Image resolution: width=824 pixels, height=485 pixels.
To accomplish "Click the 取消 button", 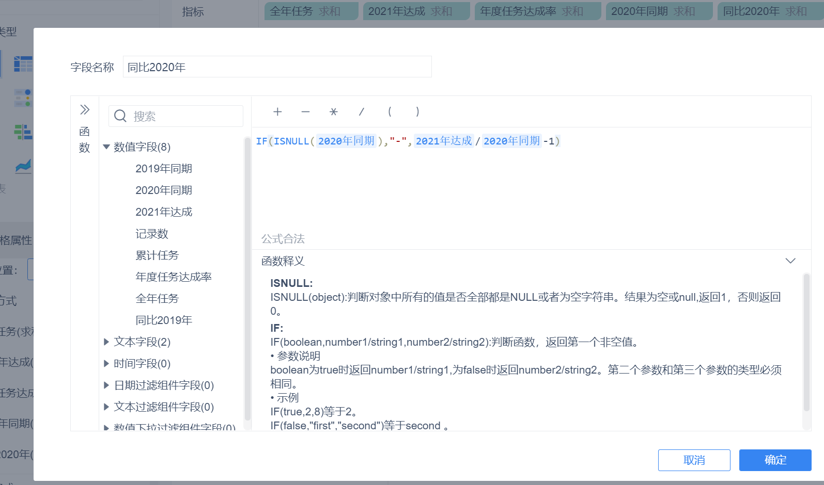I will pos(694,460).
